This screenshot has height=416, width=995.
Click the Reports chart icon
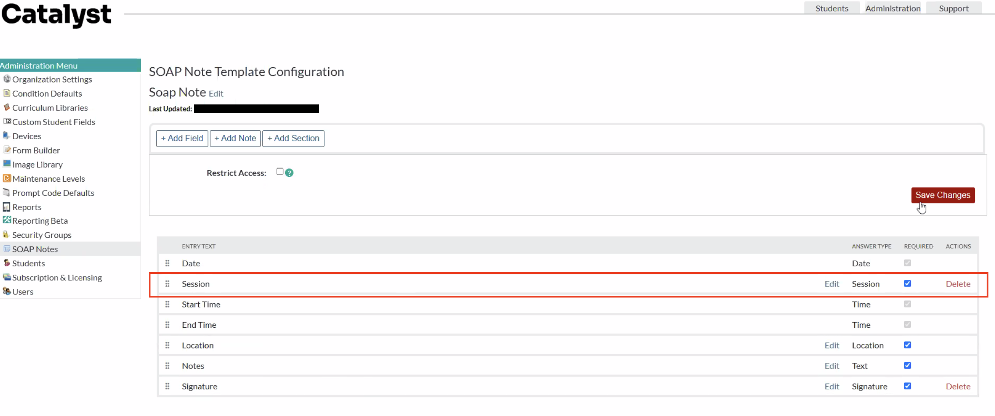tap(7, 207)
